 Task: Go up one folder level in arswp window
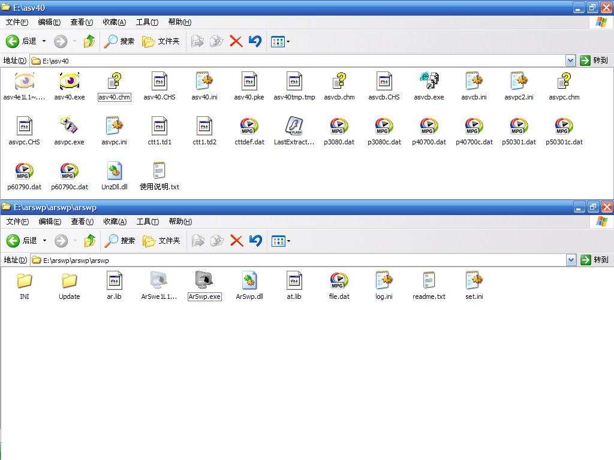[89, 241]
